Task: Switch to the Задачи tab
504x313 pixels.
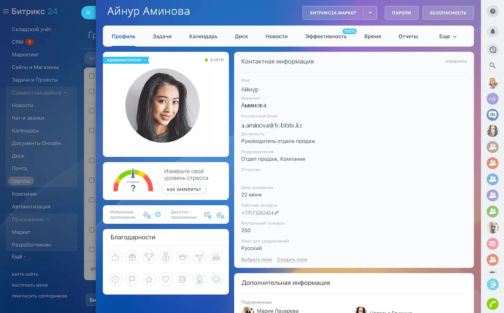Action: point(162,36)
